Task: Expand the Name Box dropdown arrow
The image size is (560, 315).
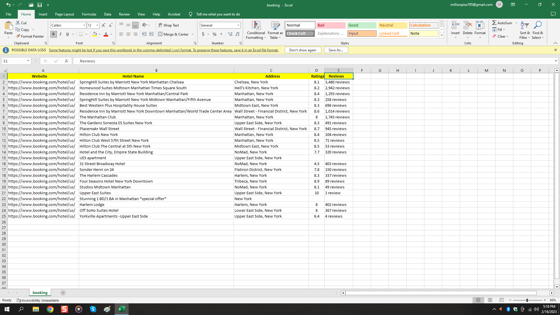Action: 28,61
